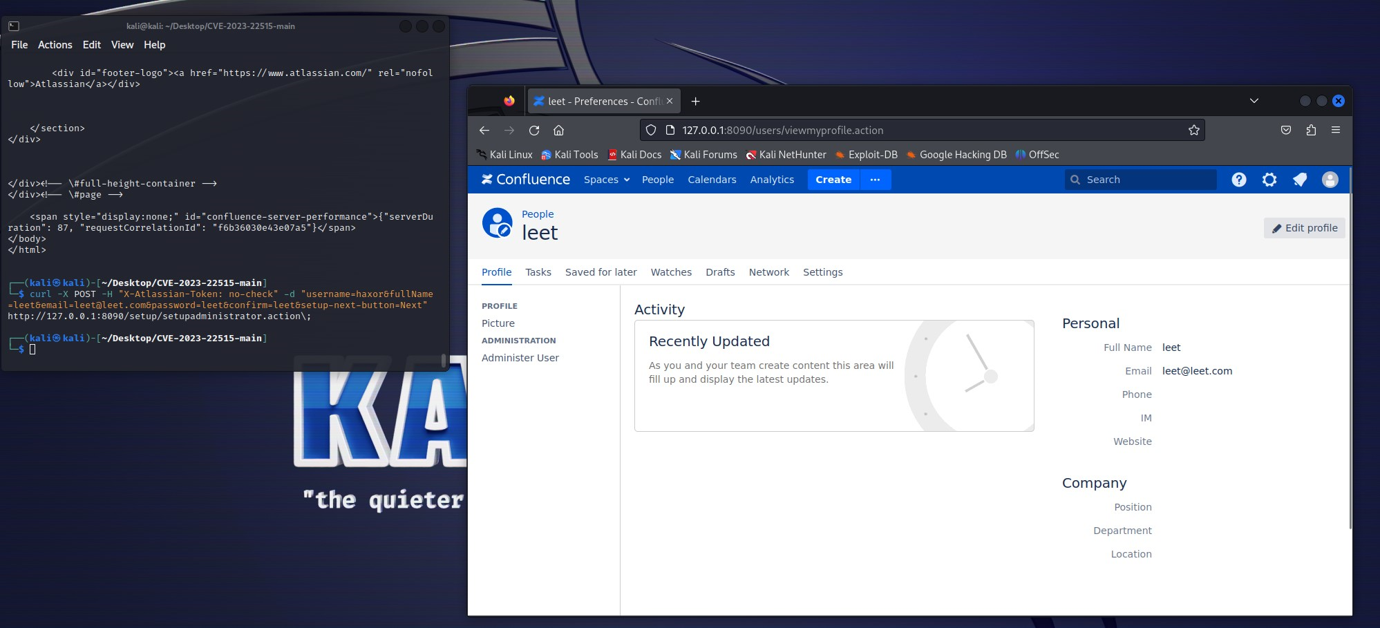Screen dimensions: 1380x628
Task: Close the leet Preferences tab
Action: pos(670,101)
